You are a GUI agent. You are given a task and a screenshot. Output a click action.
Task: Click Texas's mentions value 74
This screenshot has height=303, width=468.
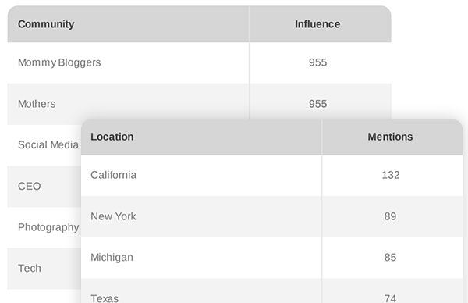pos(391,298)
